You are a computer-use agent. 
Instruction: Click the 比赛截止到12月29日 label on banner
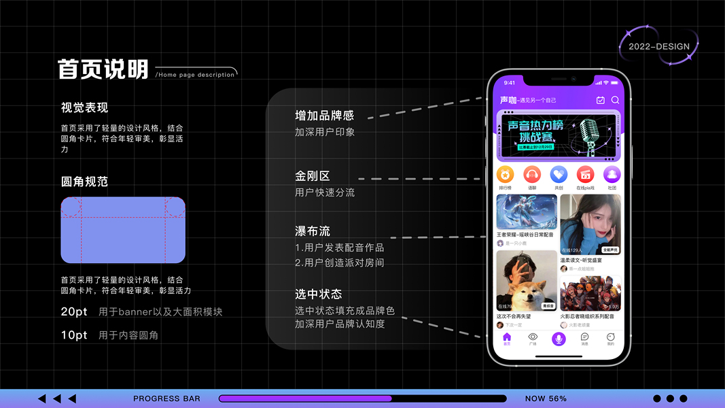click(x=535, y=147)
